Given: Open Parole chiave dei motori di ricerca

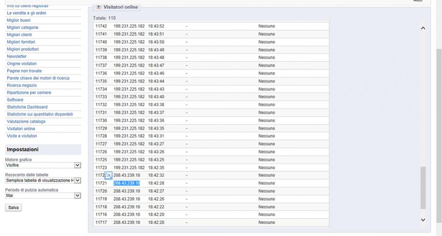Looking at the screenshot, I should pyautogui.click(x=38, y=78).
